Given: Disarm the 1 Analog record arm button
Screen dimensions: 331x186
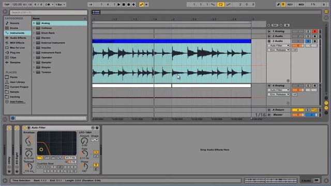Looking at the screenshot, I should click(x=315, y=32).
